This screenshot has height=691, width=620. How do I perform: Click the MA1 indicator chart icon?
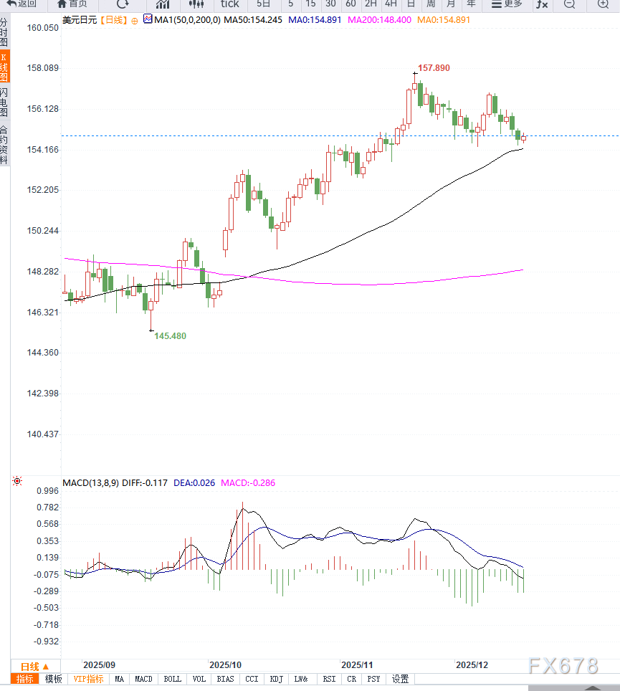click(x=148, y=19)
